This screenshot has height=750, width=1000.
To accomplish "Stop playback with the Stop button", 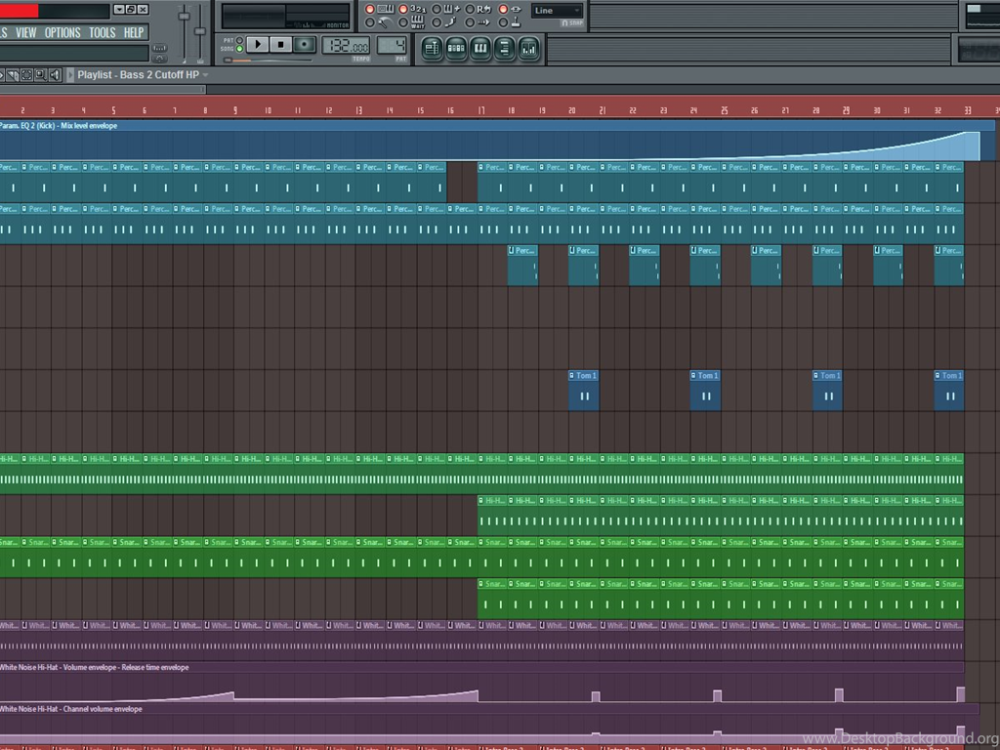I will [280, 44].
